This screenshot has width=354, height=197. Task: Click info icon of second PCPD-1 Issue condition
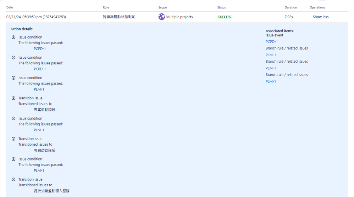tap(13, 57)
